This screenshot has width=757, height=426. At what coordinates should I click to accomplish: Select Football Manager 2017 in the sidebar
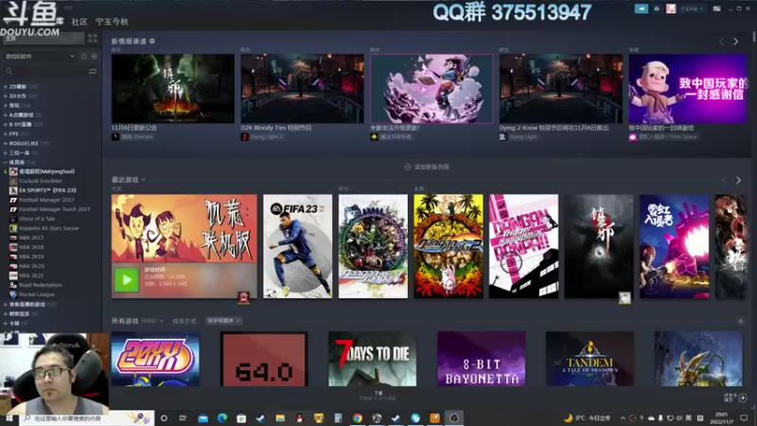46,200
